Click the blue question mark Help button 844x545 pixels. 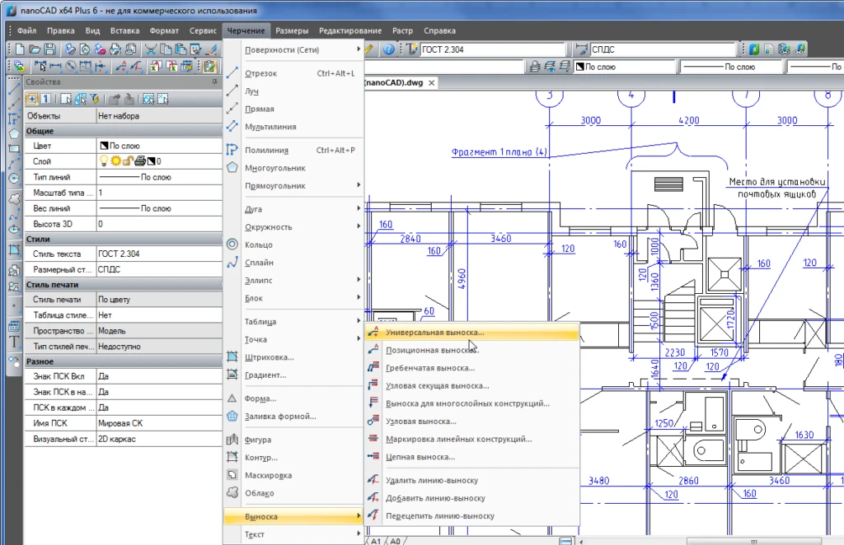tap(388, 48)
